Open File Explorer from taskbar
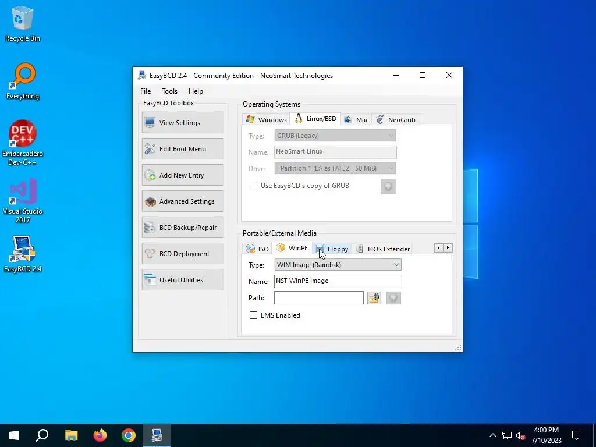596x447 pixels. [71, 435]
